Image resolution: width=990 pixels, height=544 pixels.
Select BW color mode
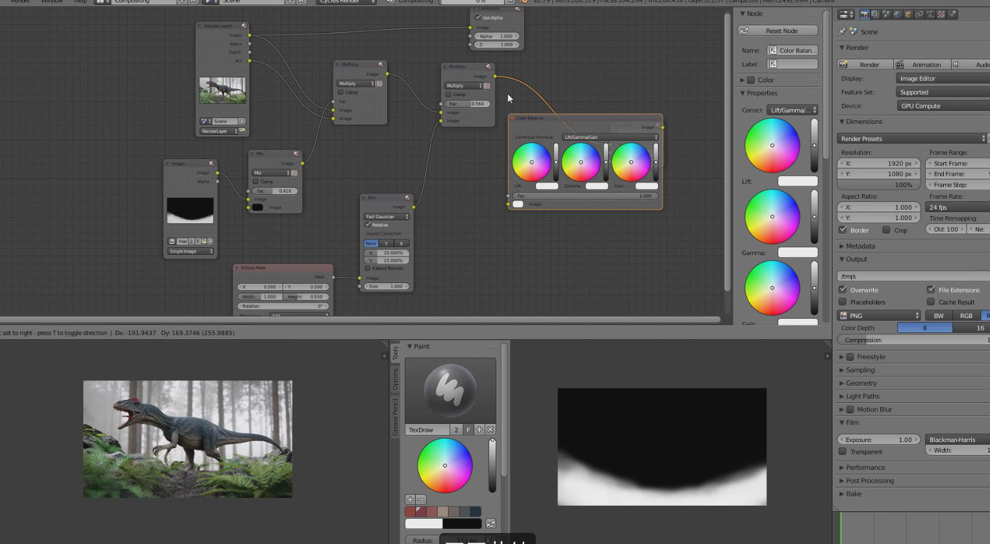click(x=939, y=315)
